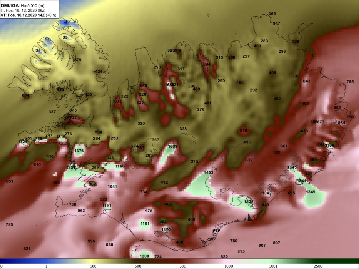Click the map value '424'
359x269 pixels.
tap(99, 71)
